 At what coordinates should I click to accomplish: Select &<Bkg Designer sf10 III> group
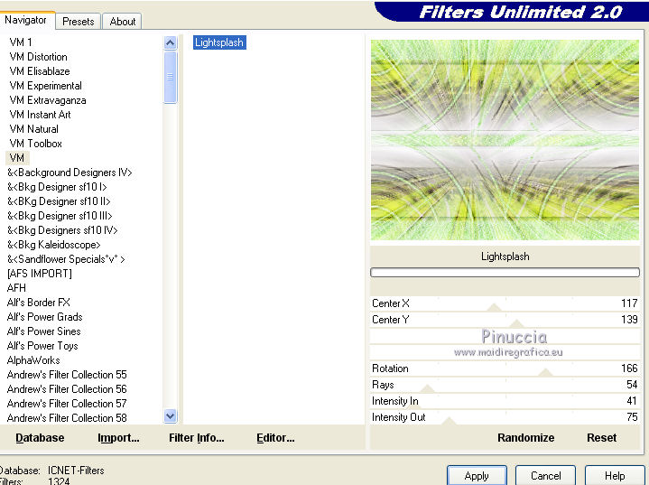pos(60,216)
